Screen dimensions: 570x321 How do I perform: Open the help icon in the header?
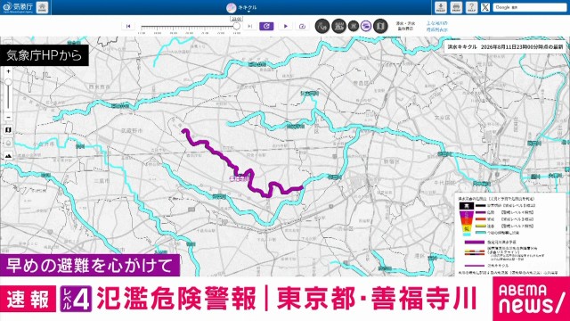tap(471, 7)
